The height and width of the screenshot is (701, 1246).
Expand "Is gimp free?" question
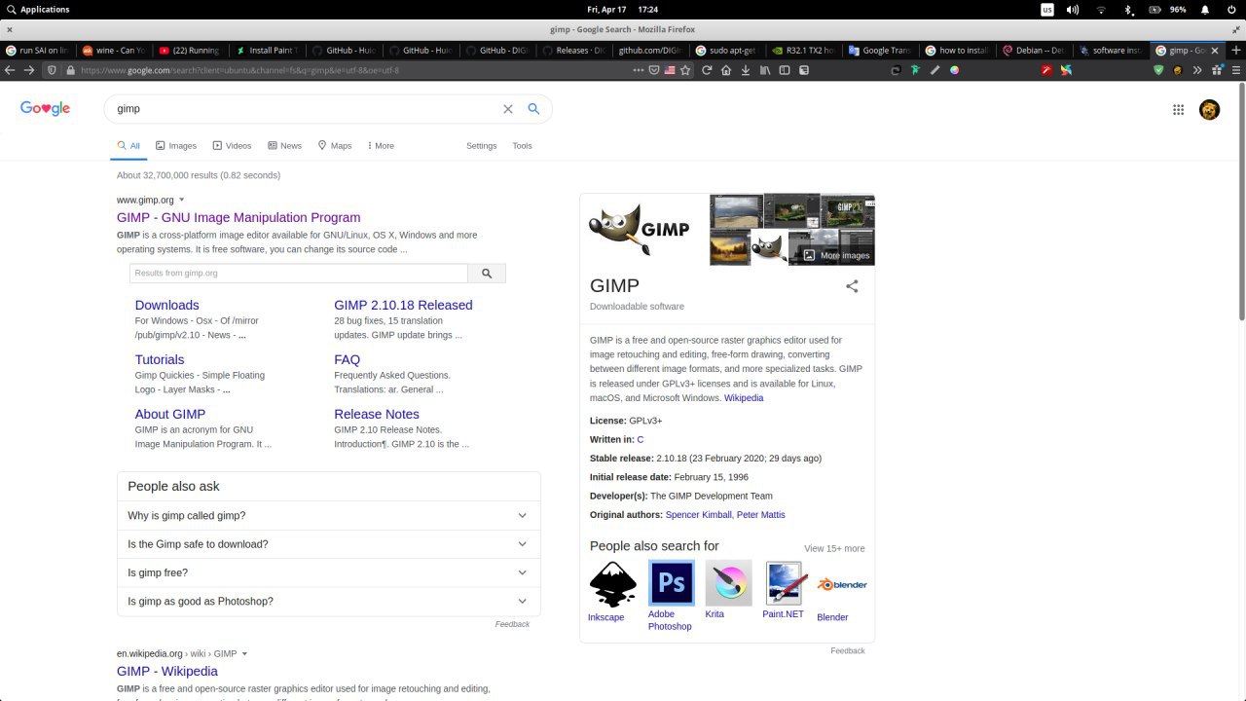(x=328, y=572)
